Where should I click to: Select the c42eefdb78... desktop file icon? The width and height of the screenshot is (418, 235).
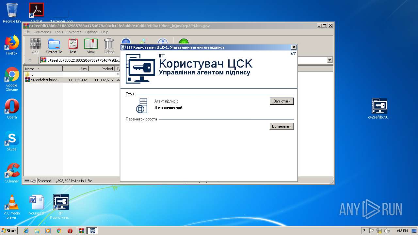click(379, 109)
